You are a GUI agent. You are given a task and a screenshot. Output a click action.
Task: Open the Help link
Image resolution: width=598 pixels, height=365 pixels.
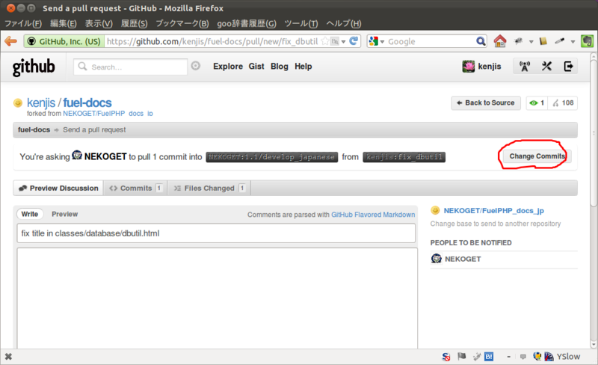tap(303, 67)
